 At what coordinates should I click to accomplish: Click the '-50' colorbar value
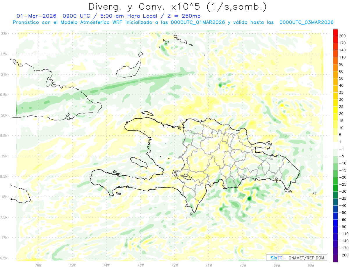pyautogui.click(x=343, y=212)
